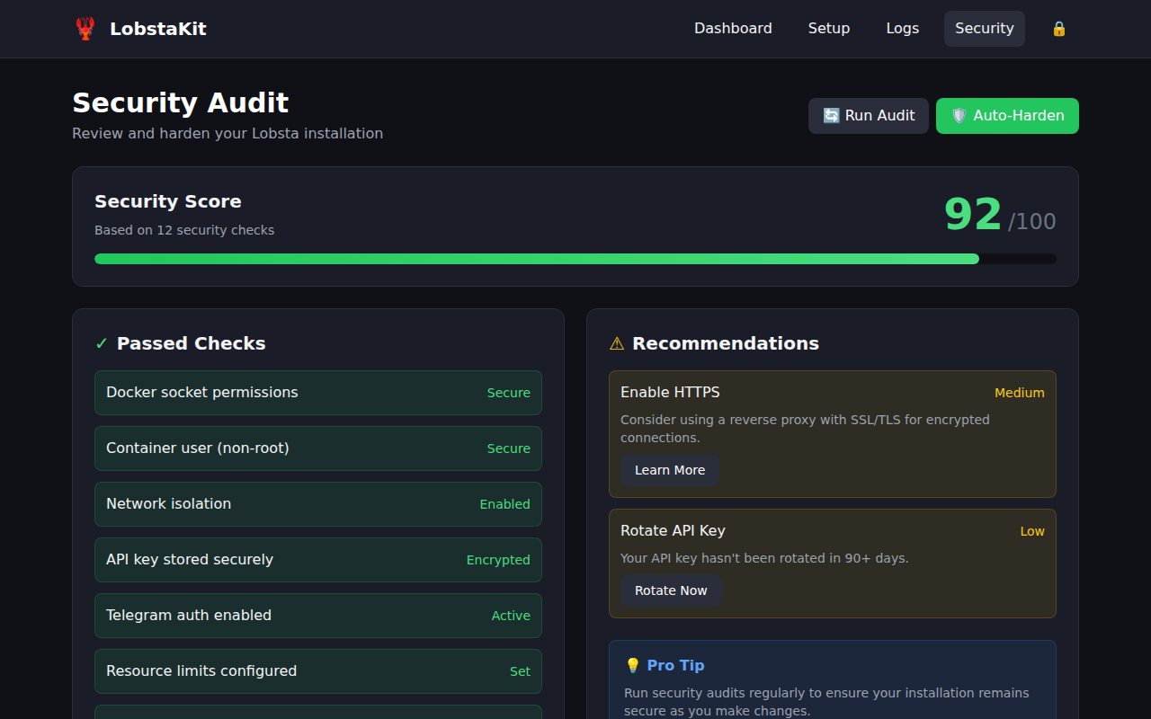
Task: Click Learn More in the Enable HTTPS card
Action: (x=669, y=470)
